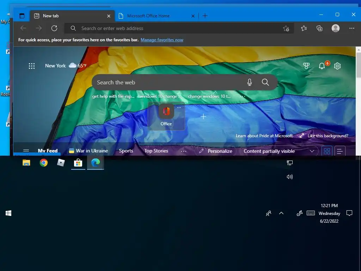
Task: Select suggestion starting windows 10 change
Action: 161,96
